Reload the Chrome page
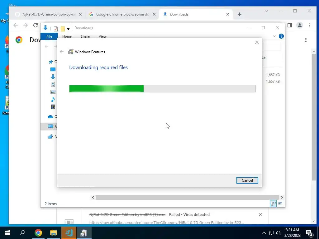 (x=36, y=25)
